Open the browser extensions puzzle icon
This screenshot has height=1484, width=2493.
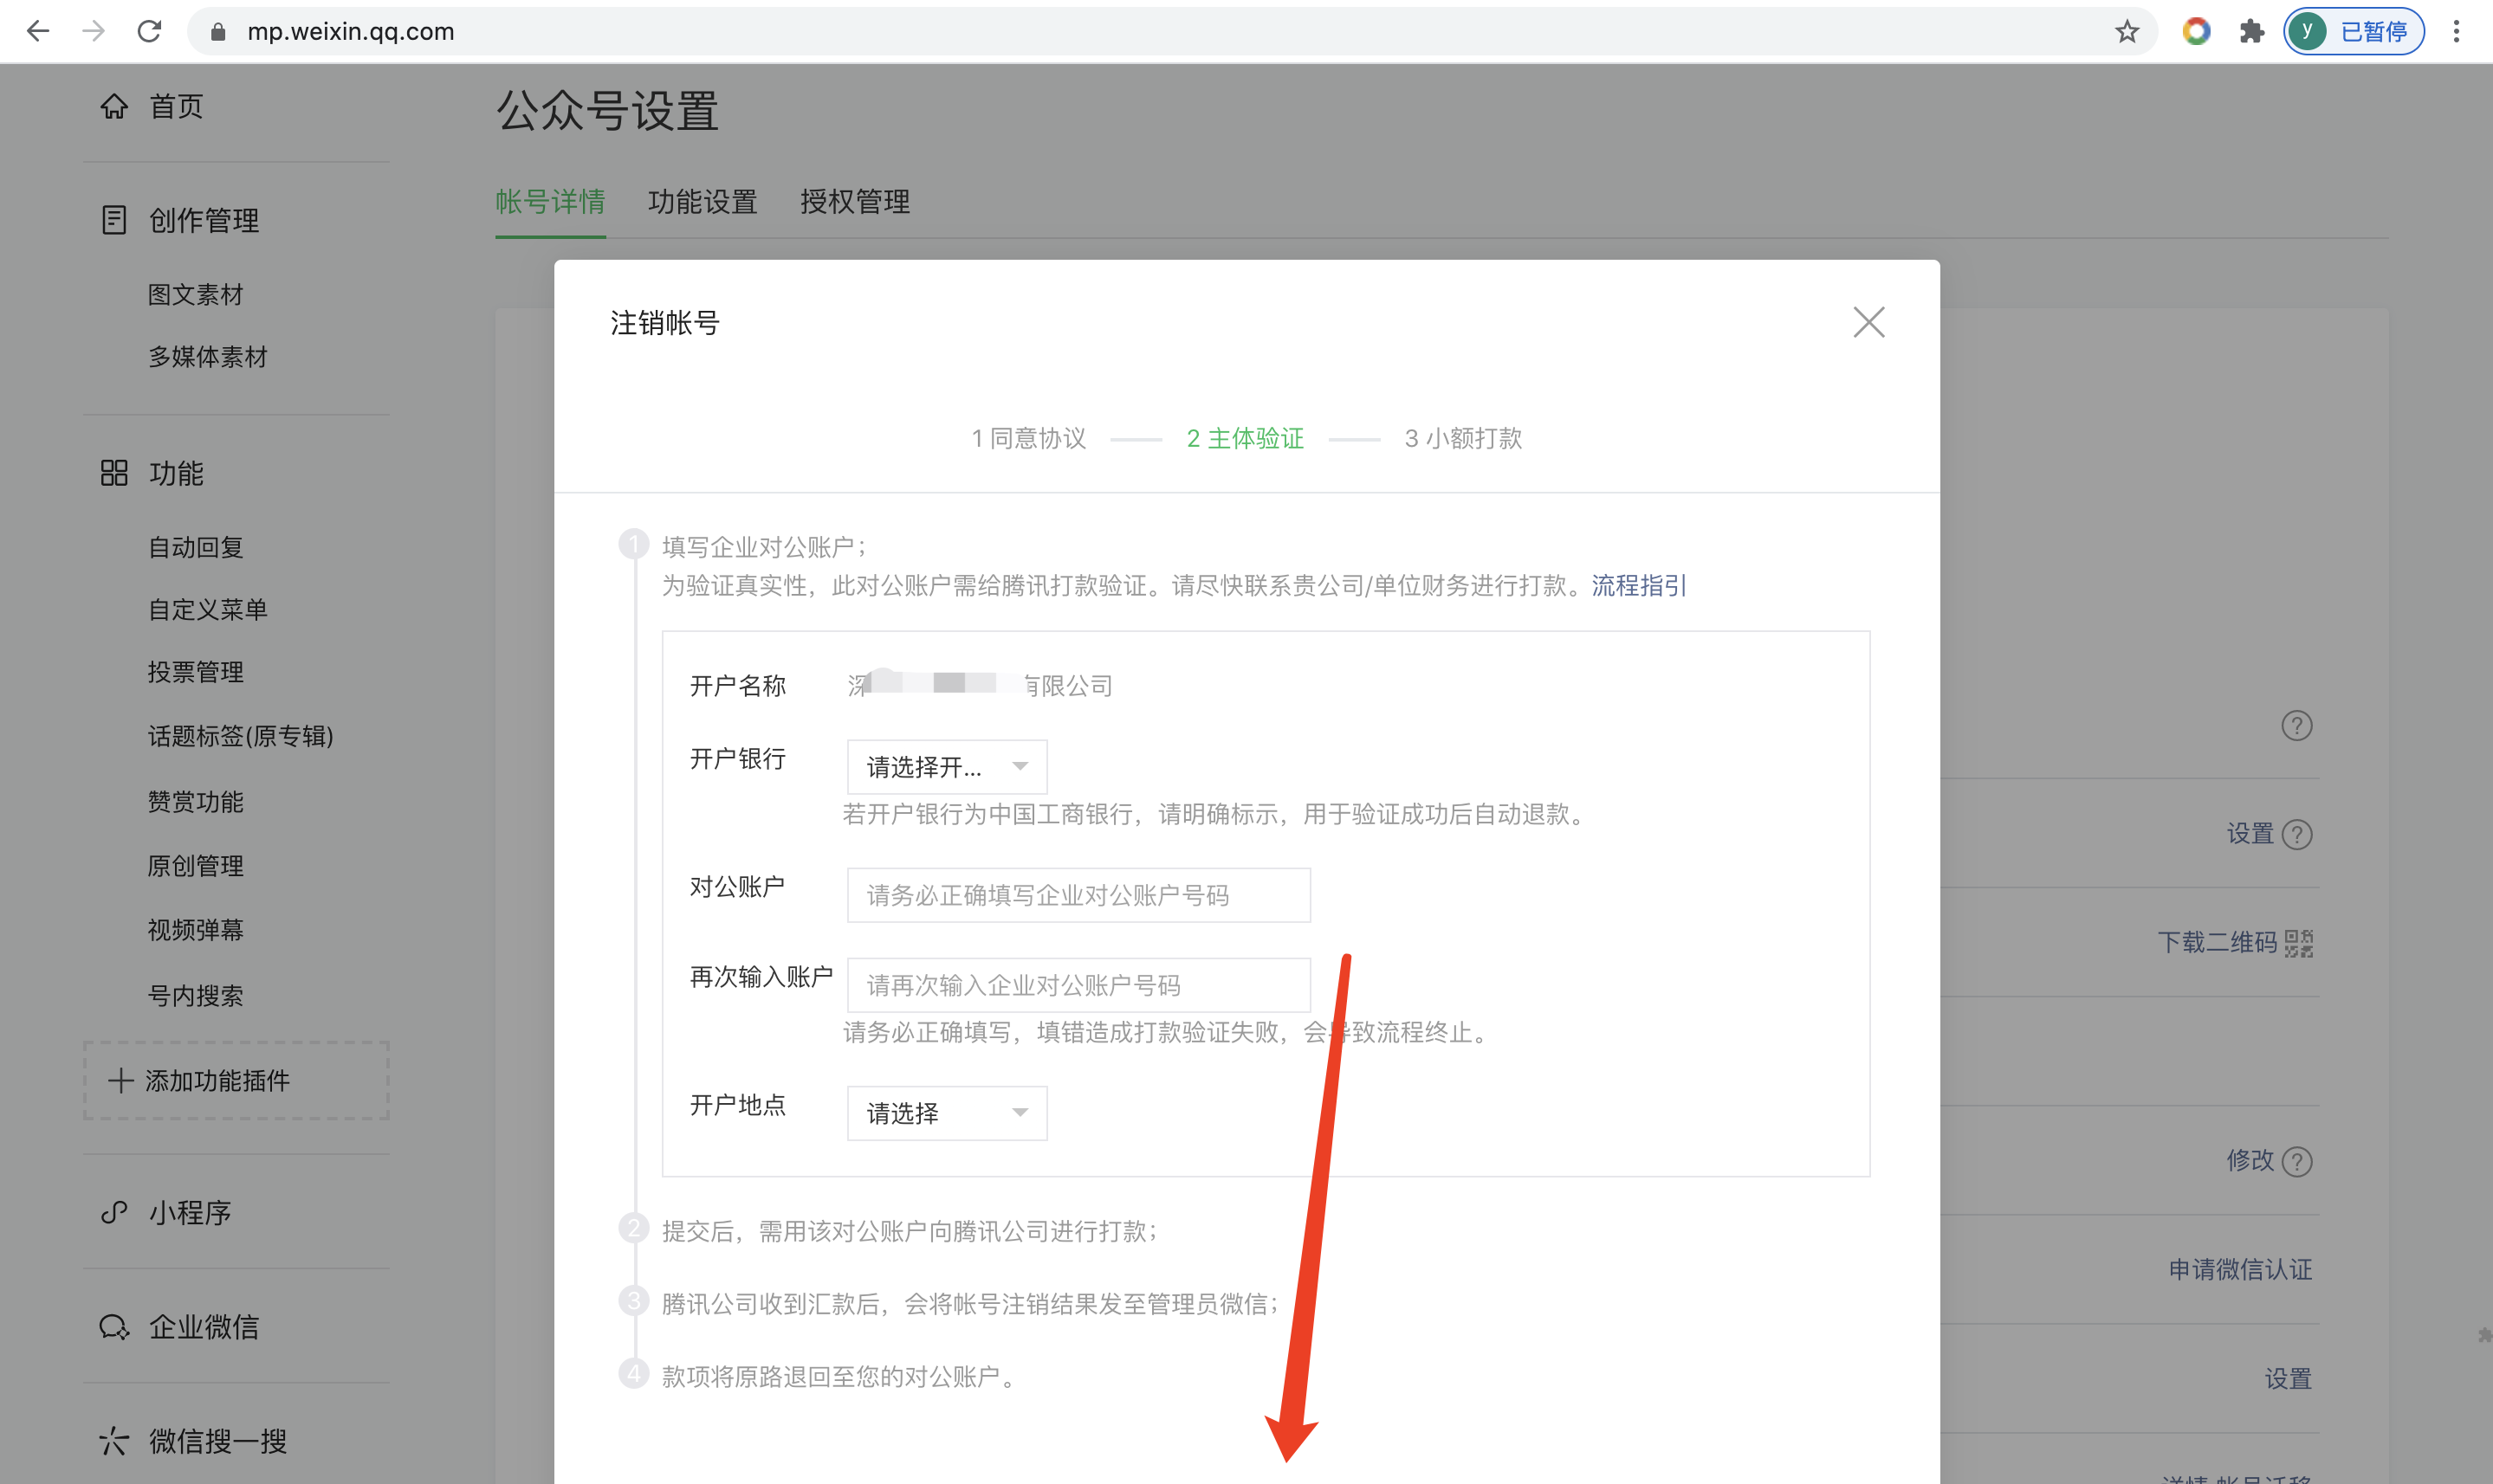click(2251, 31)
